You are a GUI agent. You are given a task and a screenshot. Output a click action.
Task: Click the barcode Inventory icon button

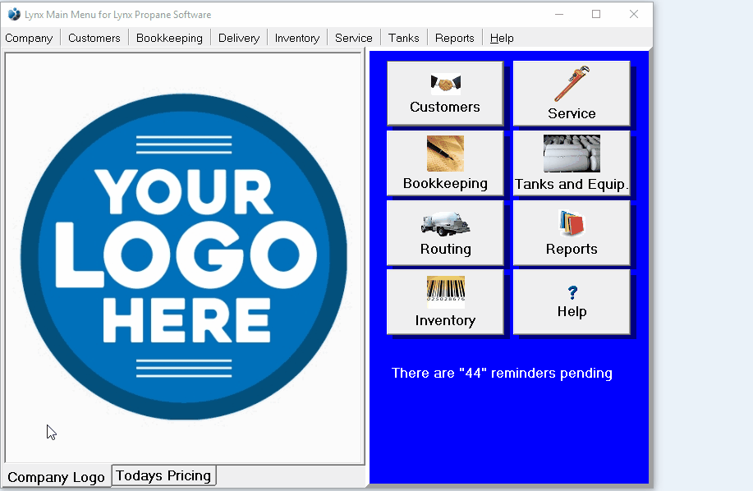(445, 302)
